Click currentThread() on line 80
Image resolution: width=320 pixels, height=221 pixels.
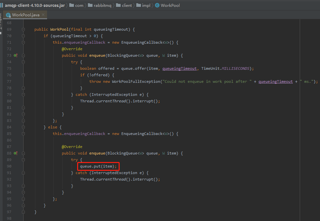click(113, 101)
